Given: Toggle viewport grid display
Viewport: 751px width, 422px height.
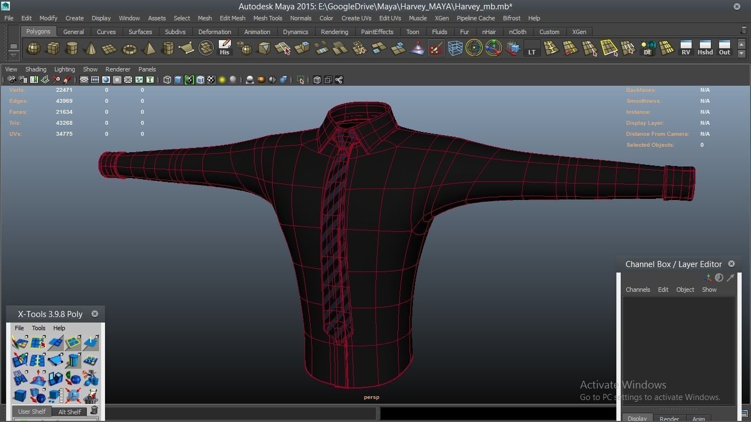Looking at the screenshot, I should tap(84, 80).
